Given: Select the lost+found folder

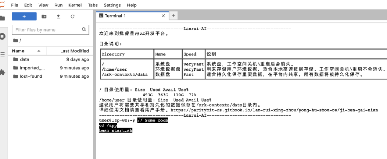Looking at the screenshot, I should (31, 76).
